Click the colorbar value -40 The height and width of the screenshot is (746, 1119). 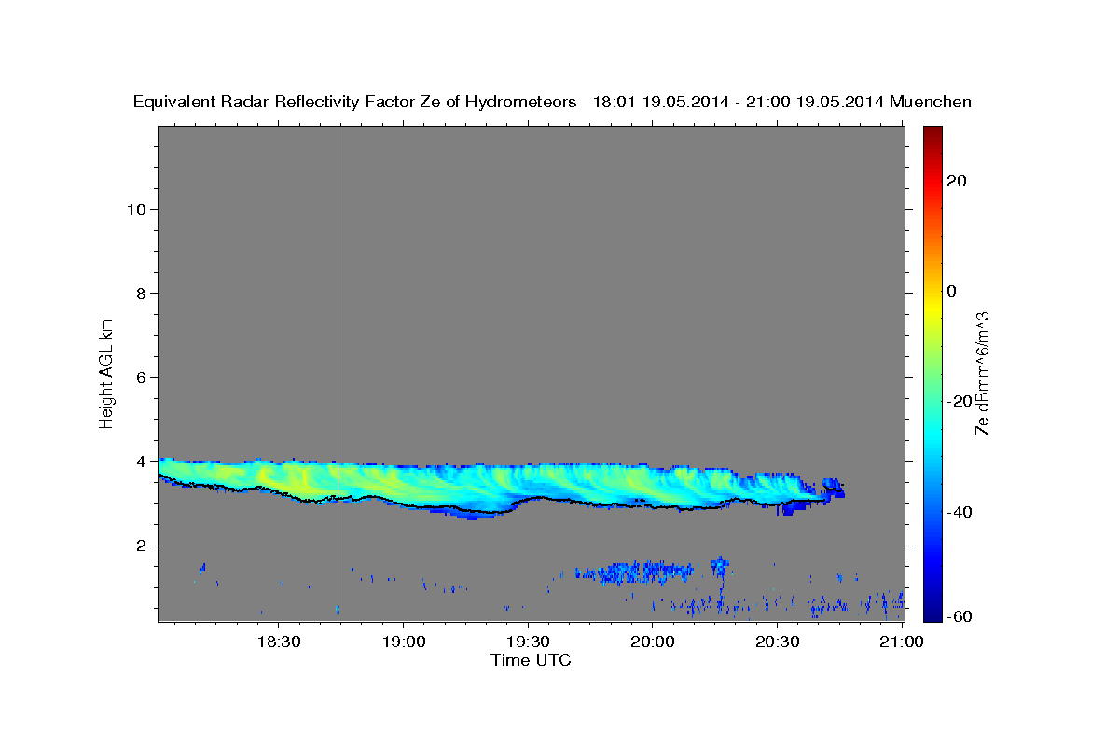959,511
